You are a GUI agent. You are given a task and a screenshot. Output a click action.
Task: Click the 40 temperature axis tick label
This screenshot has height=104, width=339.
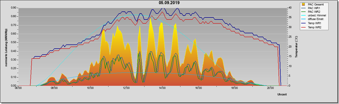click(x=290, y=8)
